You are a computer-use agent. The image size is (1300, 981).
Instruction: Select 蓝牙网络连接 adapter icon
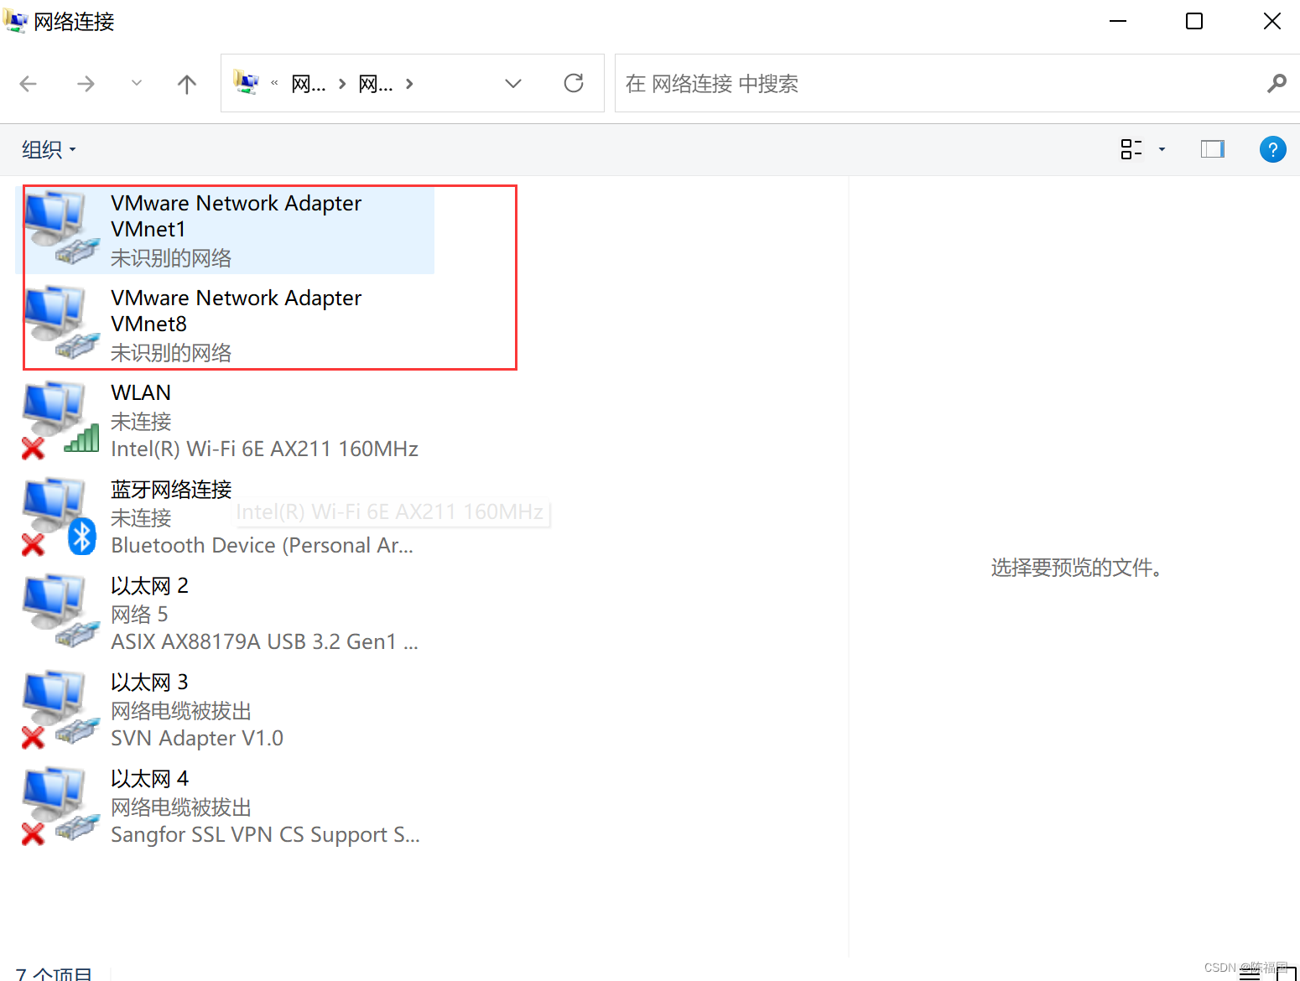pyautogui.click(x=60, y=515)
